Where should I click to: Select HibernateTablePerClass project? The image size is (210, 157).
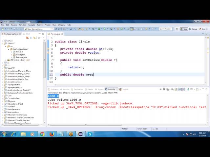click(17, 115)
